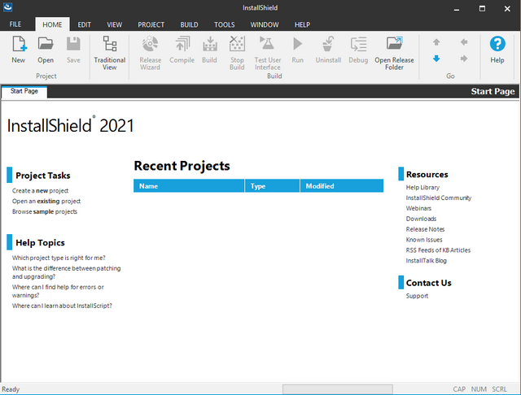Open Which project type is right help topic

point(59,258)
